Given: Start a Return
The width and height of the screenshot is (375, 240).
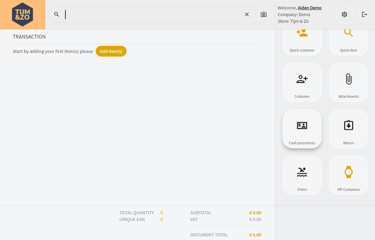Looking at the screenshot, I should [x=349, y=129].
